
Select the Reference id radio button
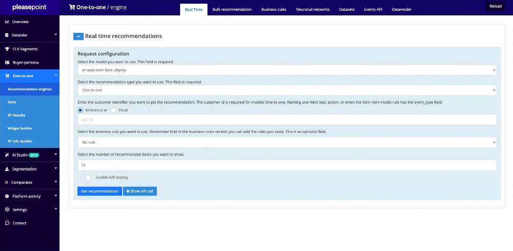coord(80,110)
